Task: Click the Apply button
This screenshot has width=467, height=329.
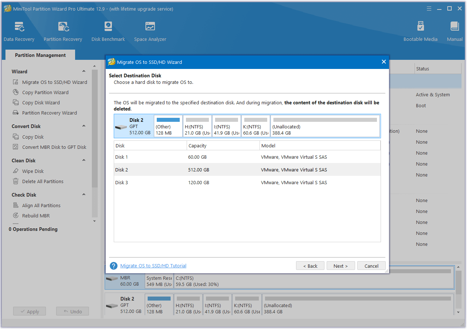Action: coord(30,311)
